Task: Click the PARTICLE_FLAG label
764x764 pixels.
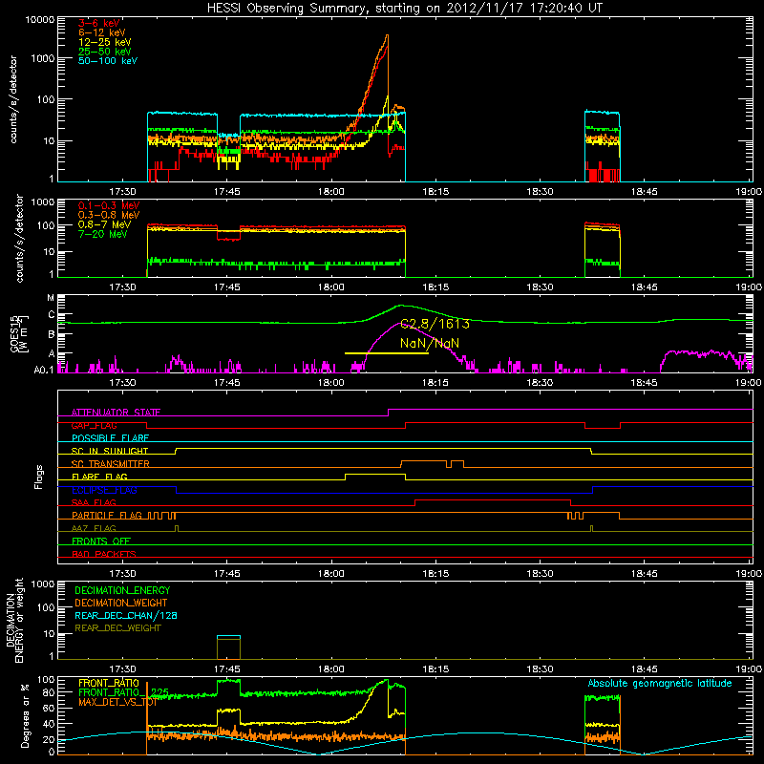Action: click(x=107, y=516)
